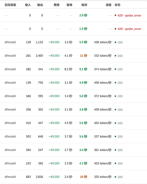This screenshot has height=184, width=147.
Task: Click the input value 182
Action: coord(28,69)
